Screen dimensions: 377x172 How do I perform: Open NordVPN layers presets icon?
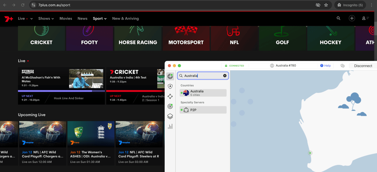pyautogui.click(x=170, y=116)
